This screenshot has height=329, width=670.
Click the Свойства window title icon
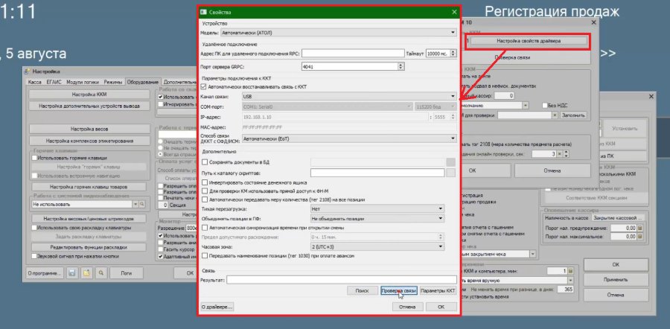click(204, 13)
